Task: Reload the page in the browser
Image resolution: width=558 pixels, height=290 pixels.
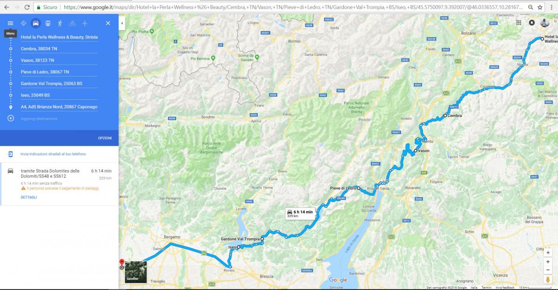Action: coord(27,7)
